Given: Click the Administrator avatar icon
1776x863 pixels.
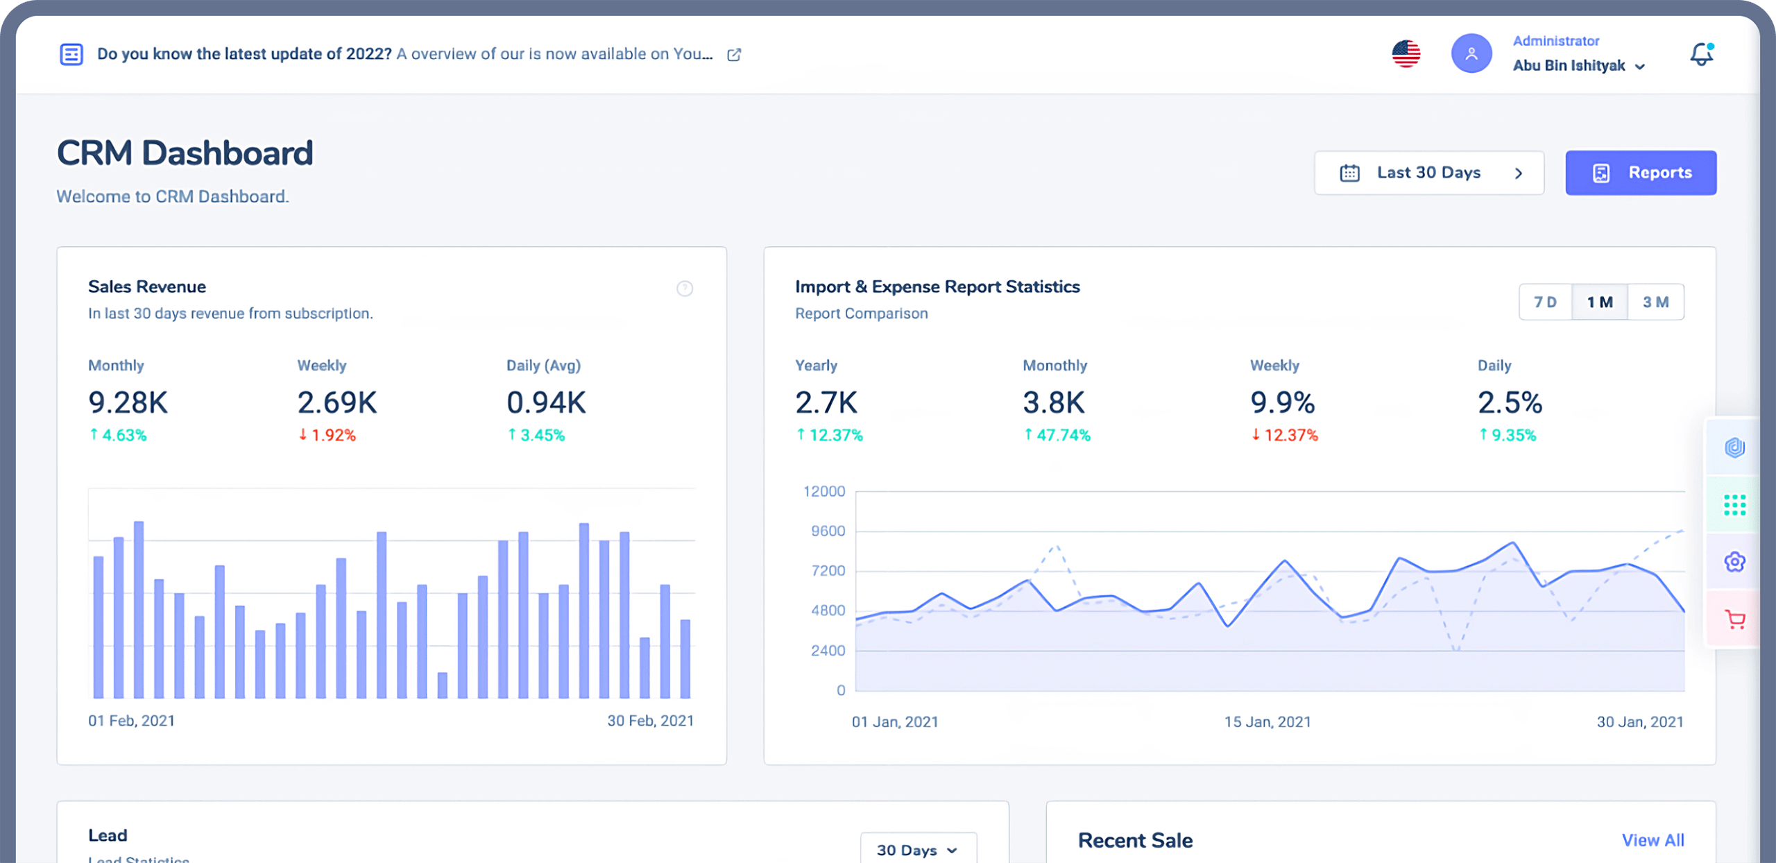Looking at the screenshot, I should tap(1471, 53).
